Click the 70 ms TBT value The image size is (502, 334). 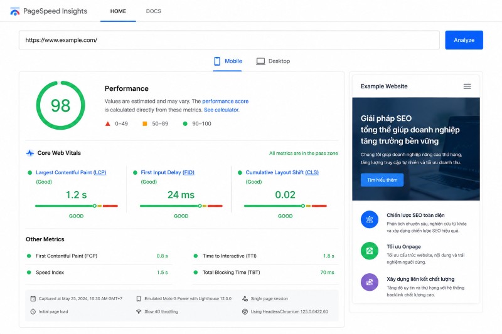[327, 273]
